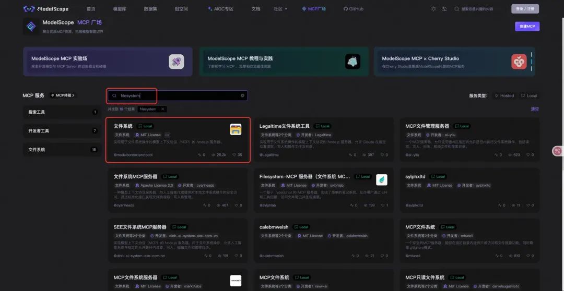The width and height of the screenshot is (564, 291).
Task: Click the more tags ellipsis on 文件系统 card
Action: [x=167, y=135]
